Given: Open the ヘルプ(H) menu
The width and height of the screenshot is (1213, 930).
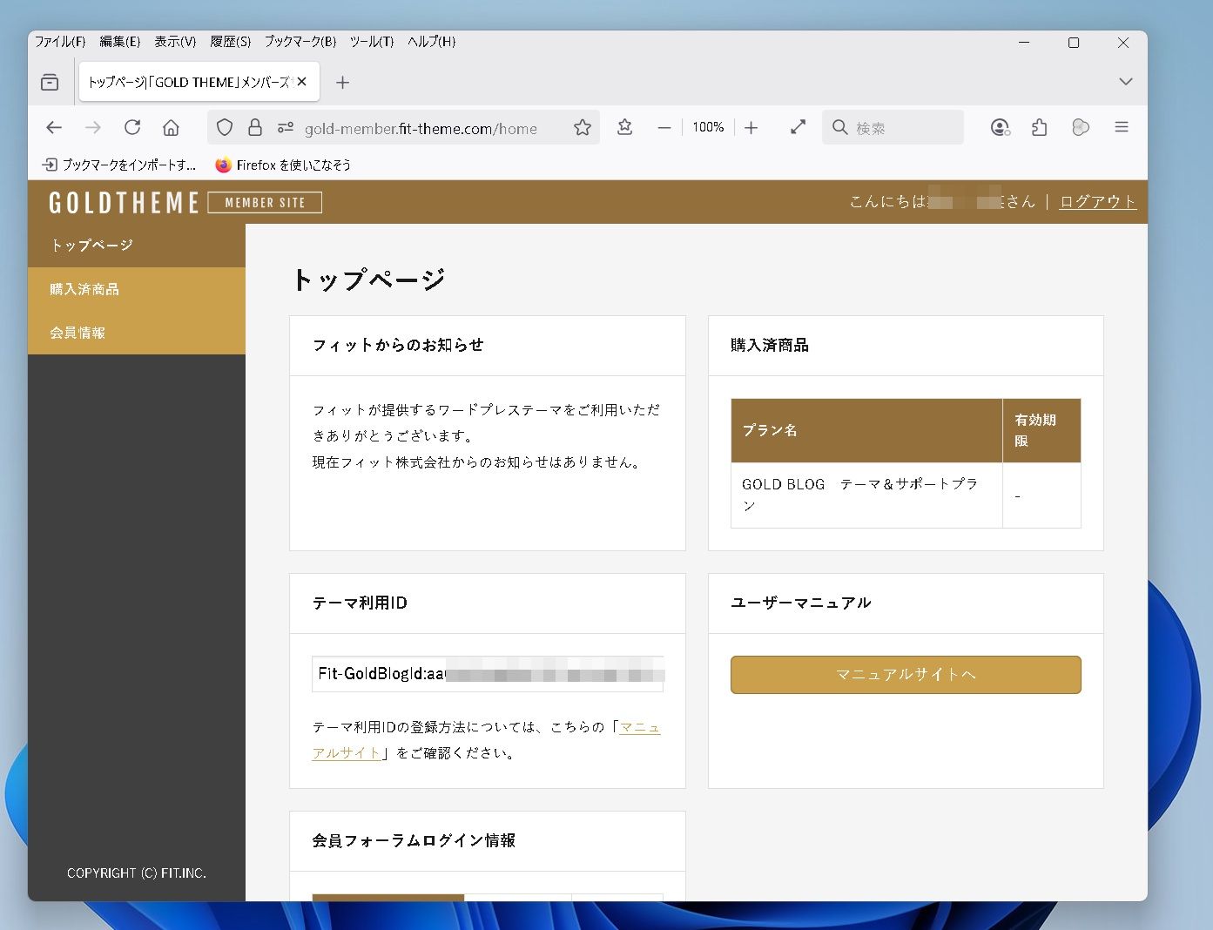Looking at the screenshot, I should click(x=431, y=42).
